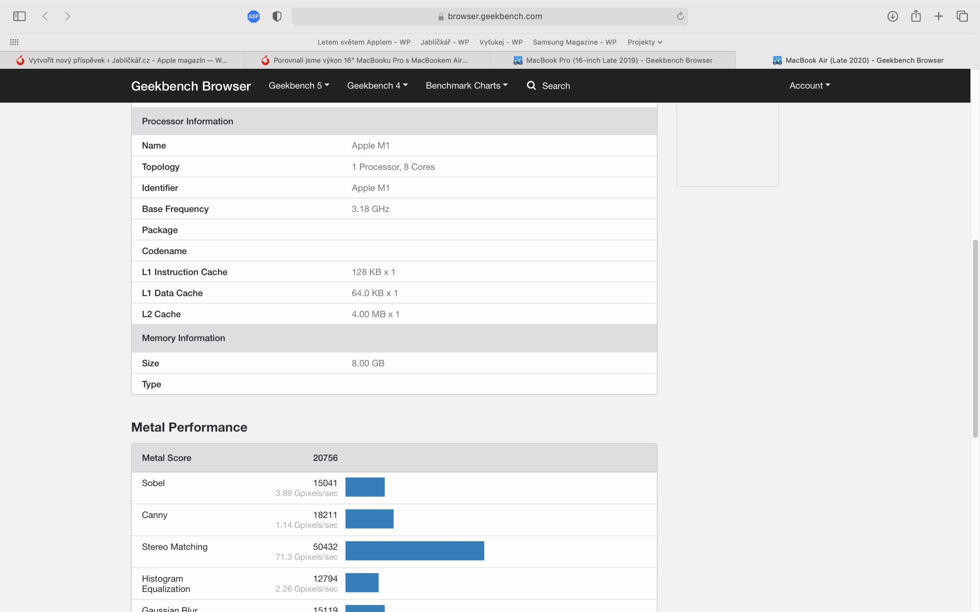Click the 71.3 Gpixels/sec throughput text
This screenshot has width=980, height=612.
pos(307,557)
